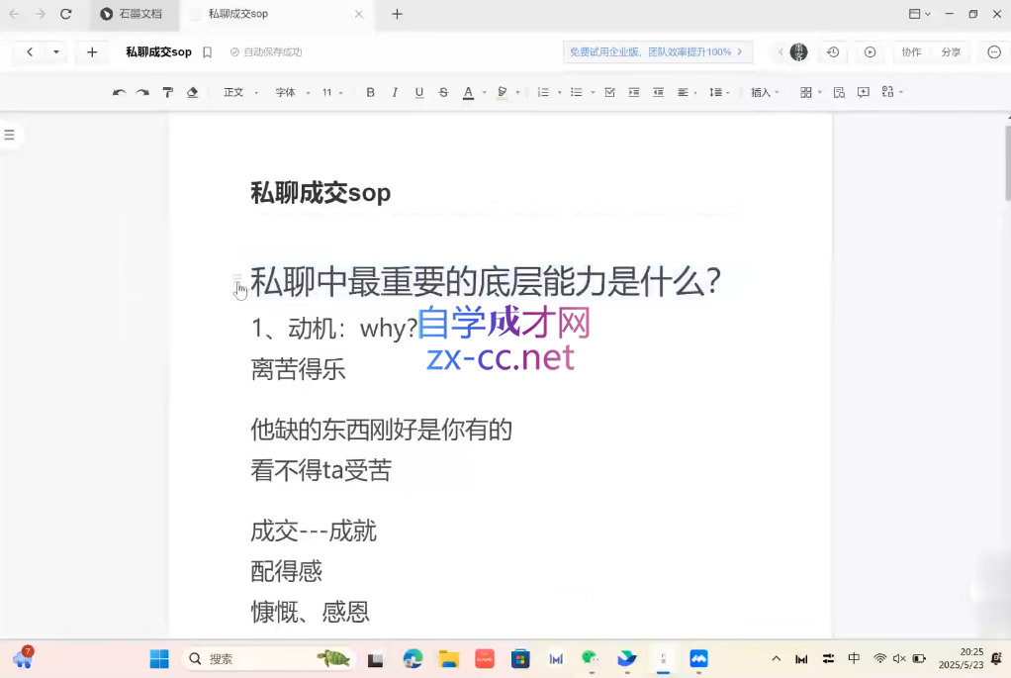Open the font size 11 dropdown

point(332,92)
